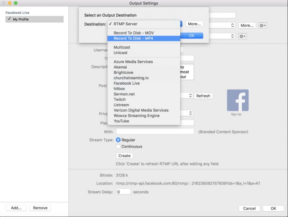Click Add... in the sidebar
Screen dimensions: 288x217
click(16, 208)
